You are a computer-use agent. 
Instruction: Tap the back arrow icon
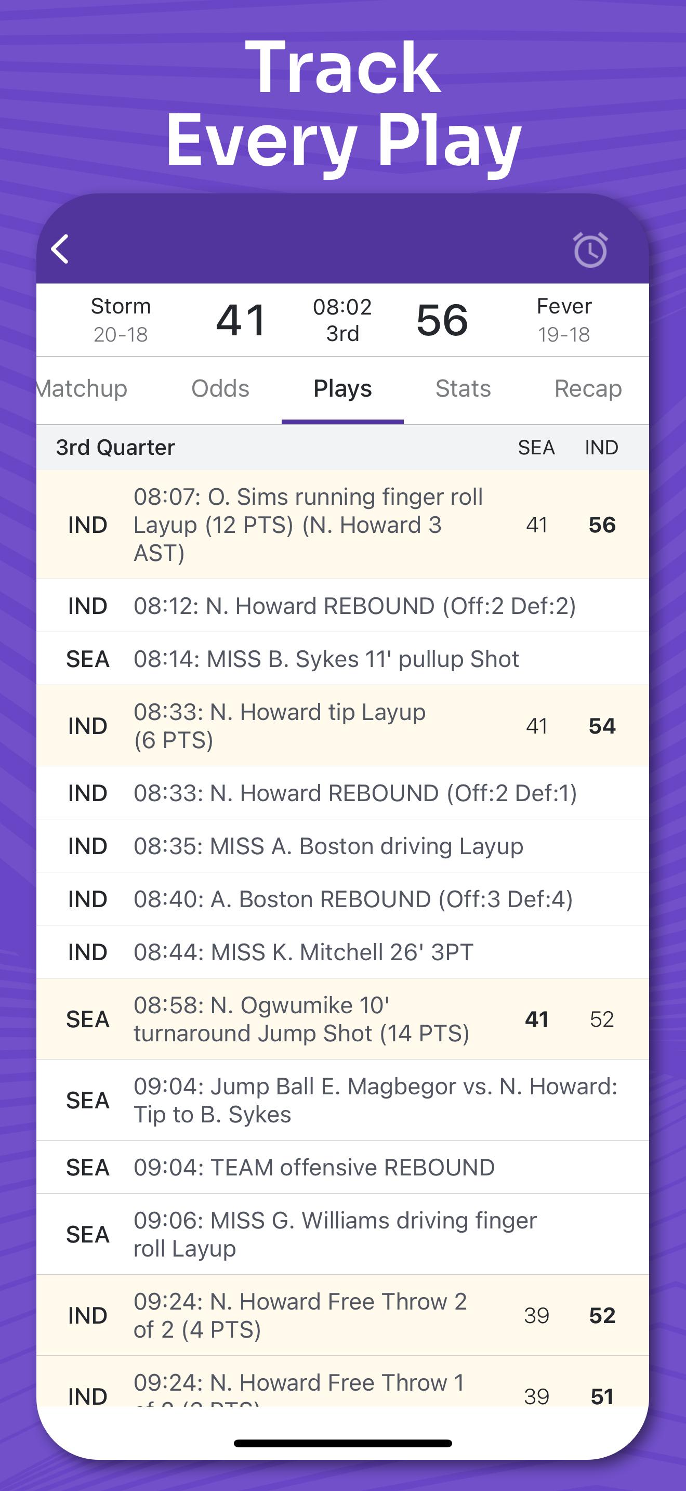click(60, 249)
